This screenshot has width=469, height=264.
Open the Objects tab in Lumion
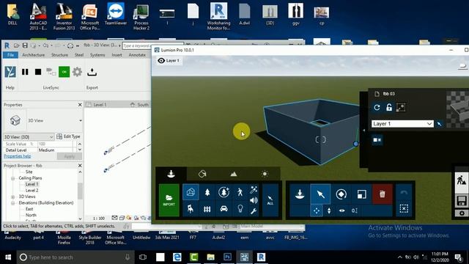171,174
